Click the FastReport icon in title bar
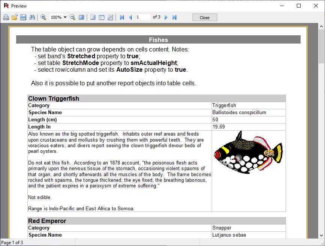Screen dimensions: 325x246 pyautogui.click(x=6, y=6)
